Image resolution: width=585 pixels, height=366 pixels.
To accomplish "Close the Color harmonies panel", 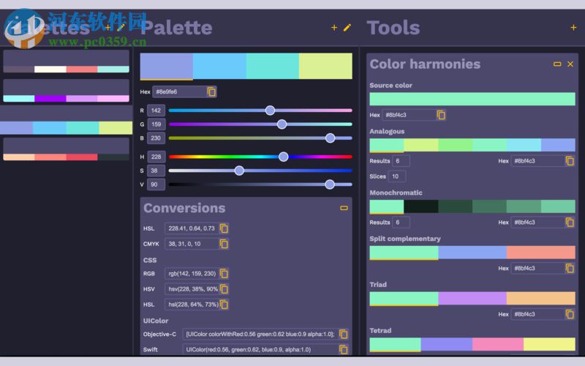I will point(570,64).
